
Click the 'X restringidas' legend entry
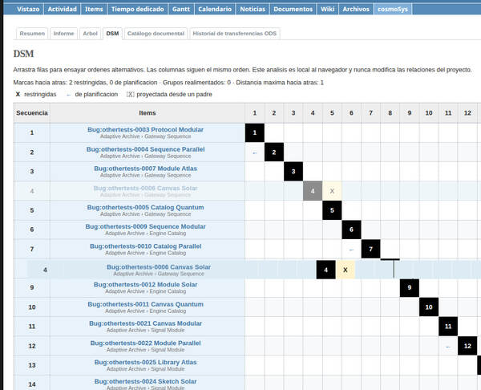click(36, 94)
